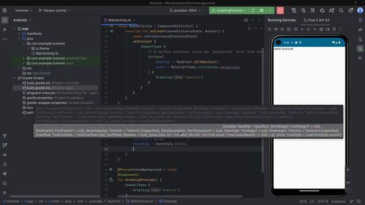The width and height of the screenshot is (365, 205).
Task: Open the Android view selector dropdown
Action: point(22,20)
